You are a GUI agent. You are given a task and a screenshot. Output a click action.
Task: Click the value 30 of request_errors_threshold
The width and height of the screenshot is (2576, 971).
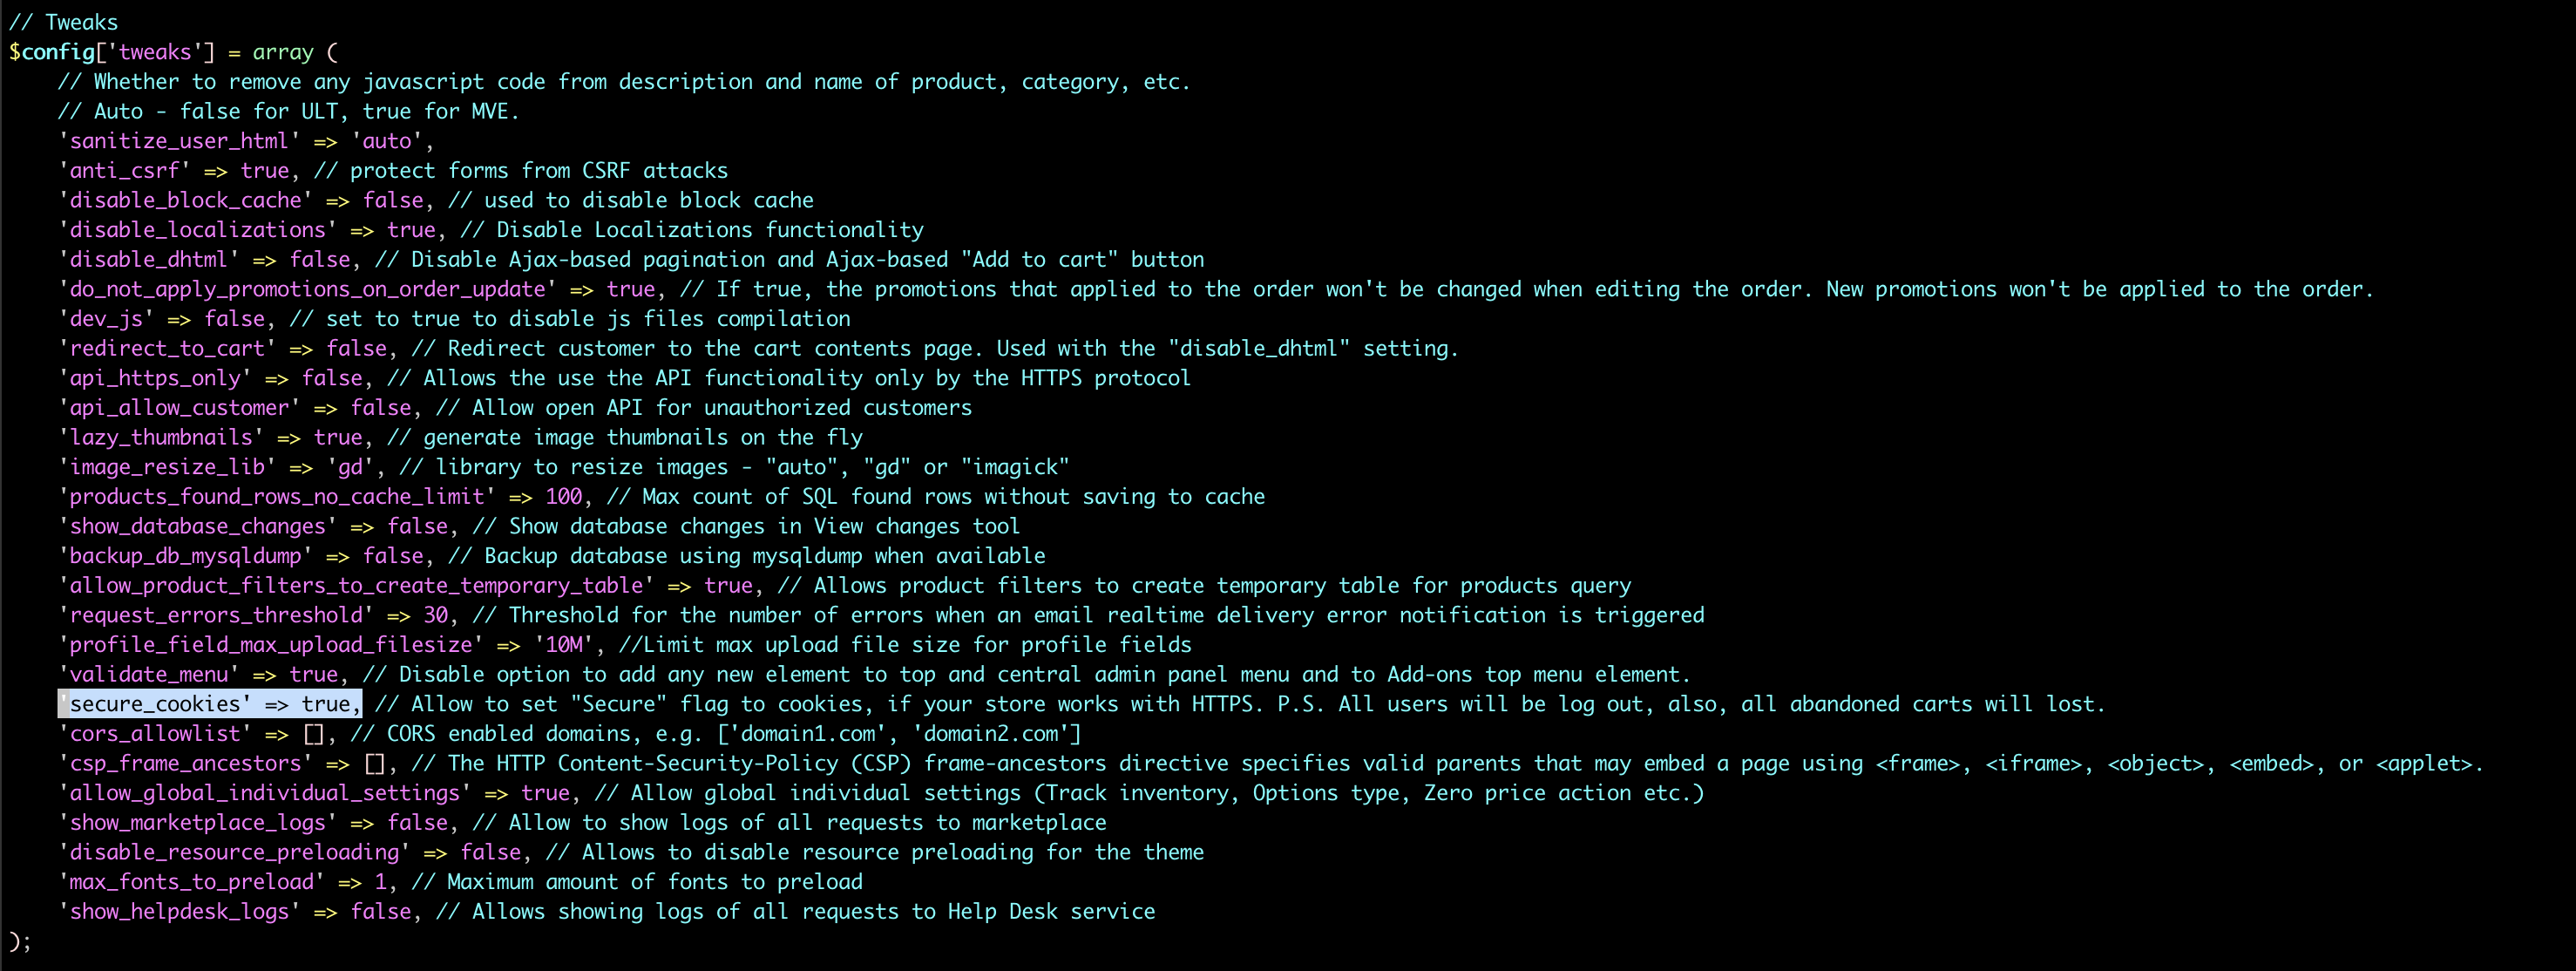[x=435, y=615]
